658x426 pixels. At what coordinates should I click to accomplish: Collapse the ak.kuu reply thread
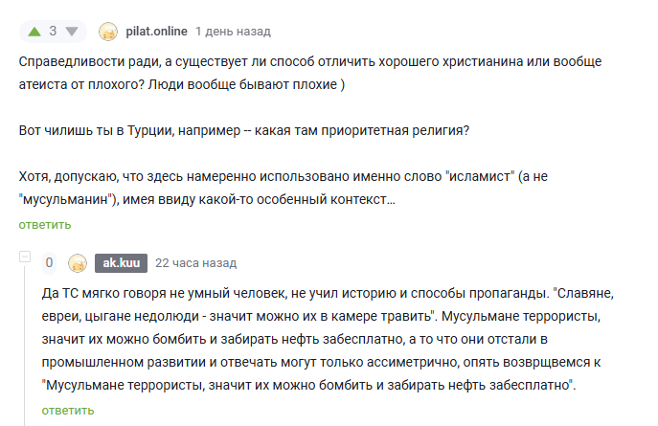point(24,258)
